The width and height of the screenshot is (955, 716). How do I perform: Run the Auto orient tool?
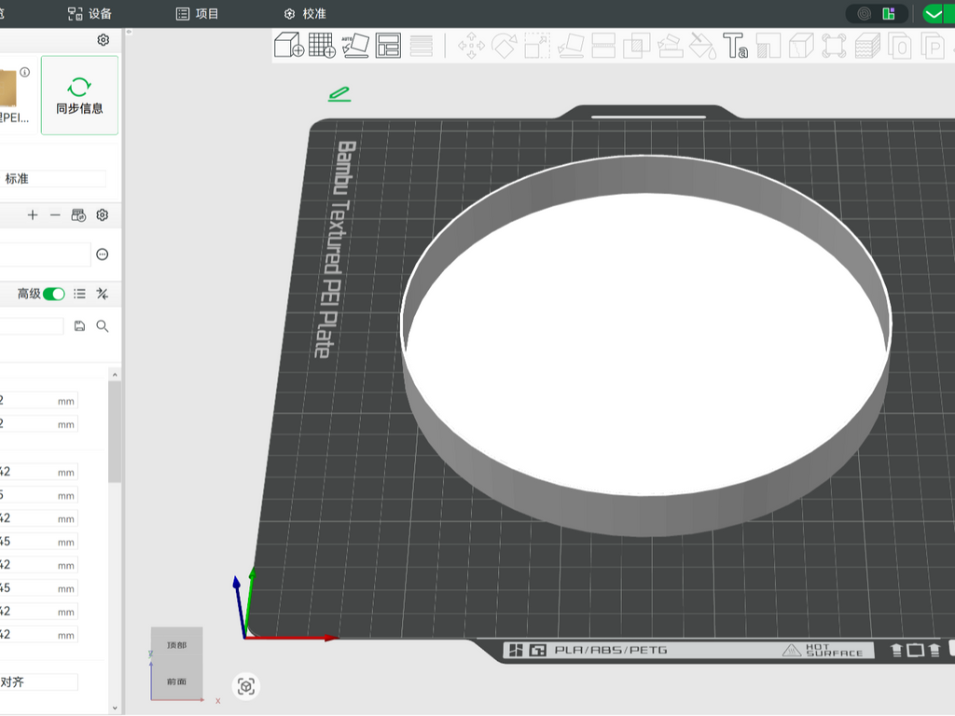355,45
